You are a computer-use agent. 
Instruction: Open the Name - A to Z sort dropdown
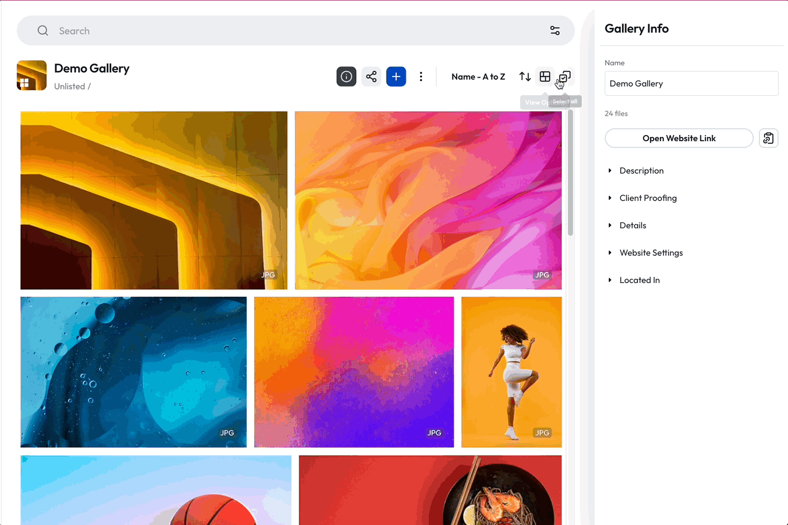point(478,77)
